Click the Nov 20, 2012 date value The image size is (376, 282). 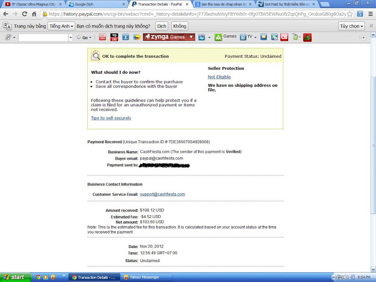[x=151, y=246]
